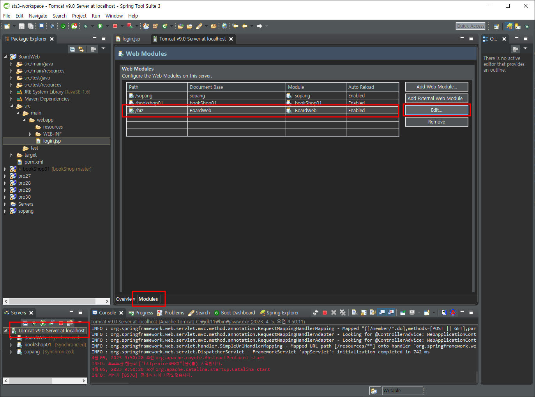
Task: Open the Package Explorer view menu triangle
Action: [x=103, y=49]
